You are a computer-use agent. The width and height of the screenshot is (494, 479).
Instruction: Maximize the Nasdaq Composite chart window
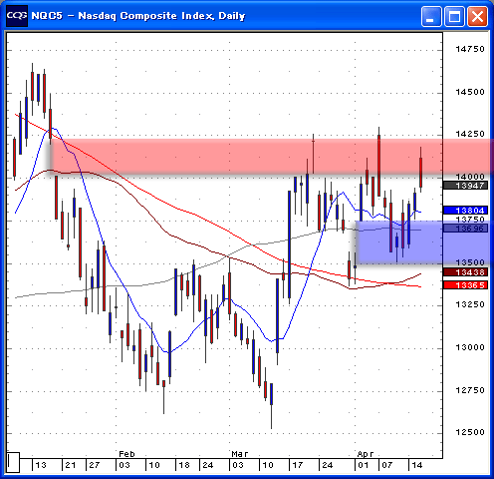(454, 16)
